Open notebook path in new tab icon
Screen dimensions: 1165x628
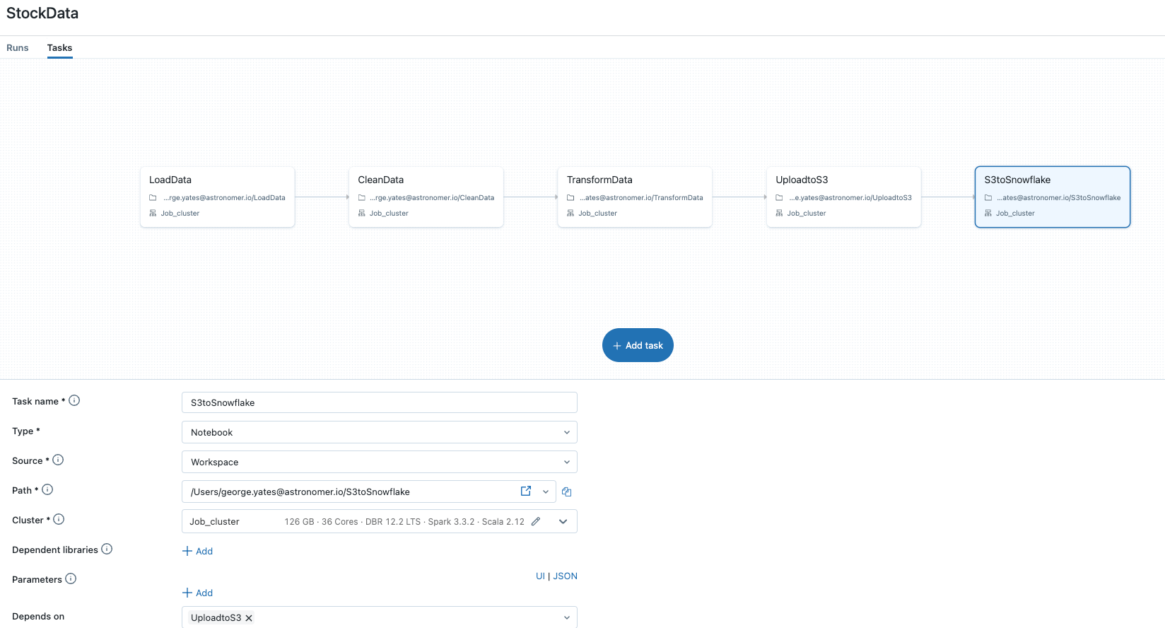pyautogui.click(x=526, y=491)
